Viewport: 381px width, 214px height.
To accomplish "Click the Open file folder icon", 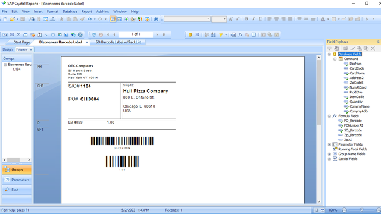I will click(x=12, y=19).
